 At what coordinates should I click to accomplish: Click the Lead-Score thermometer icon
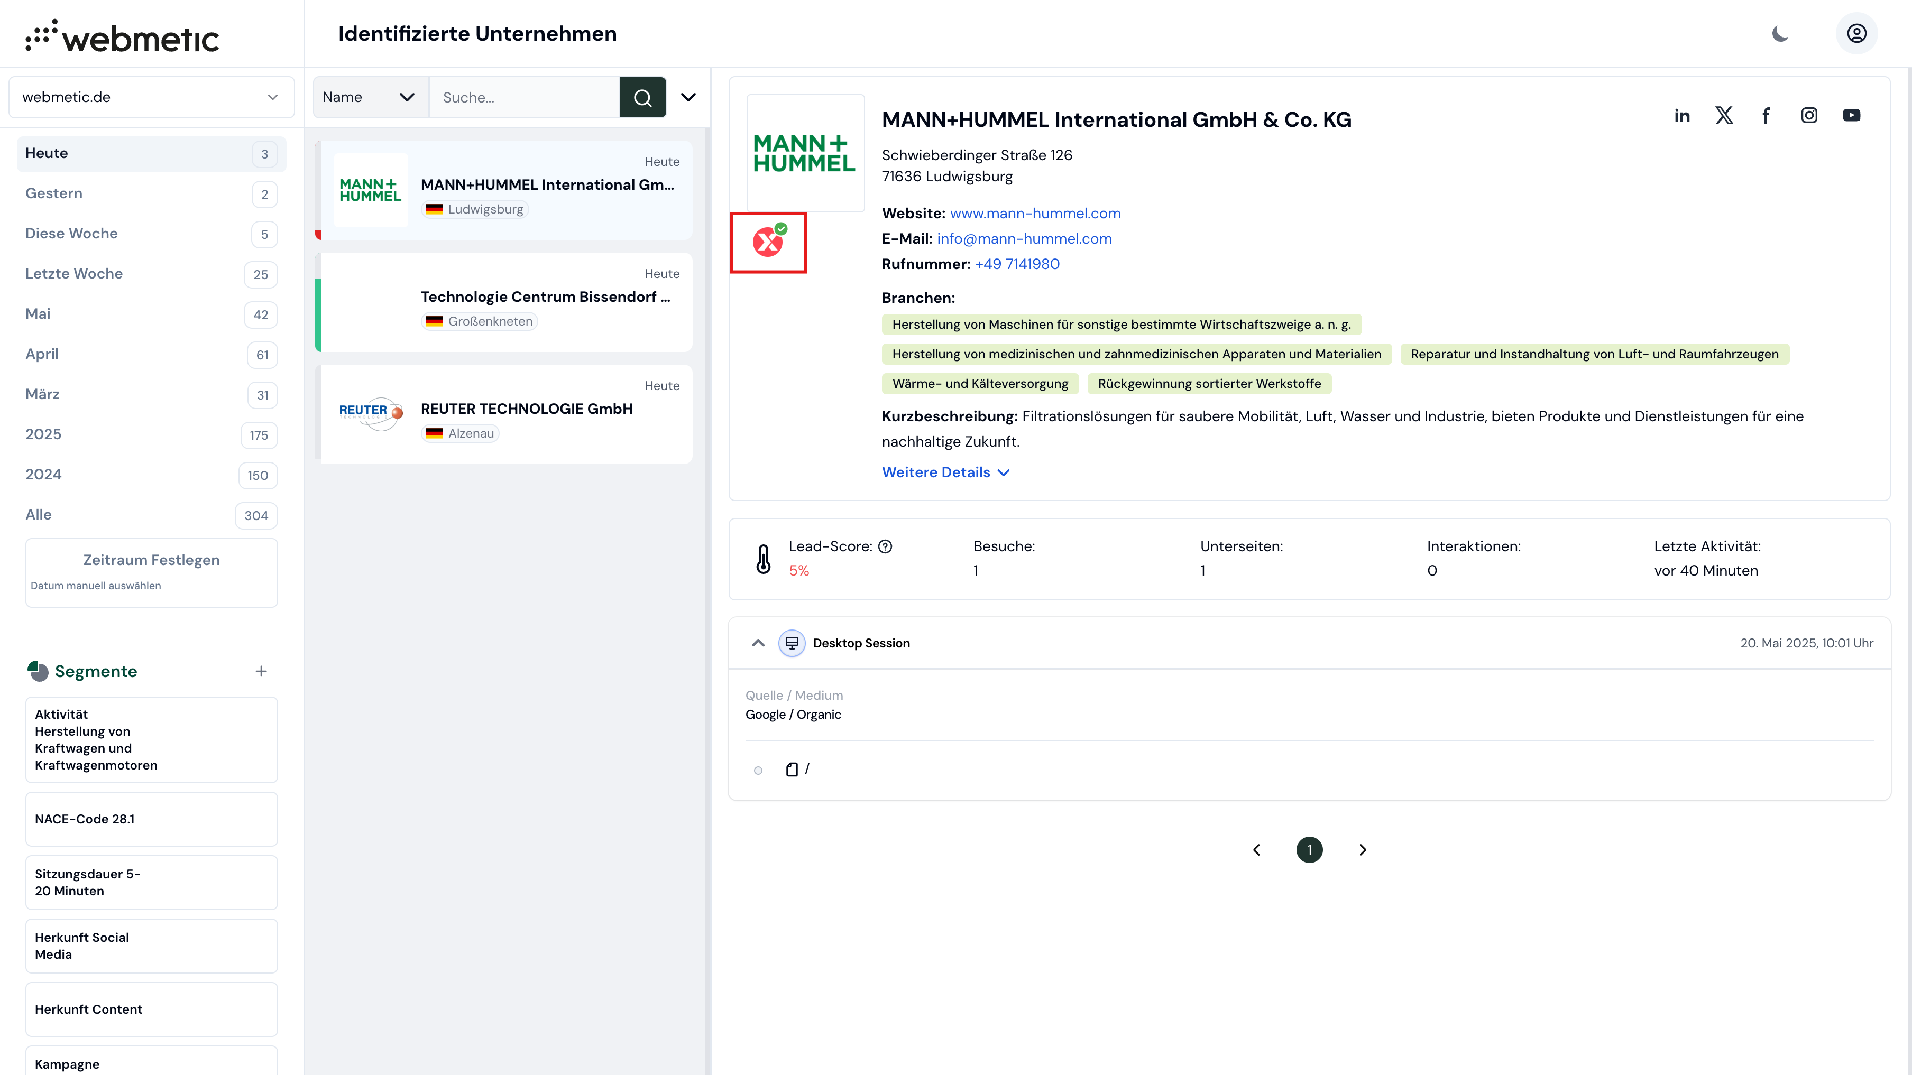point(764,559)
